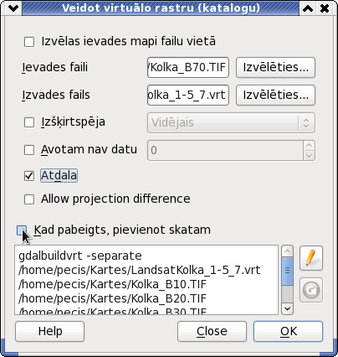This screenshot has height=357, width=338.
Task: Click Izvēlēties button for Izvades fails
Action: [x=275, y=96]
